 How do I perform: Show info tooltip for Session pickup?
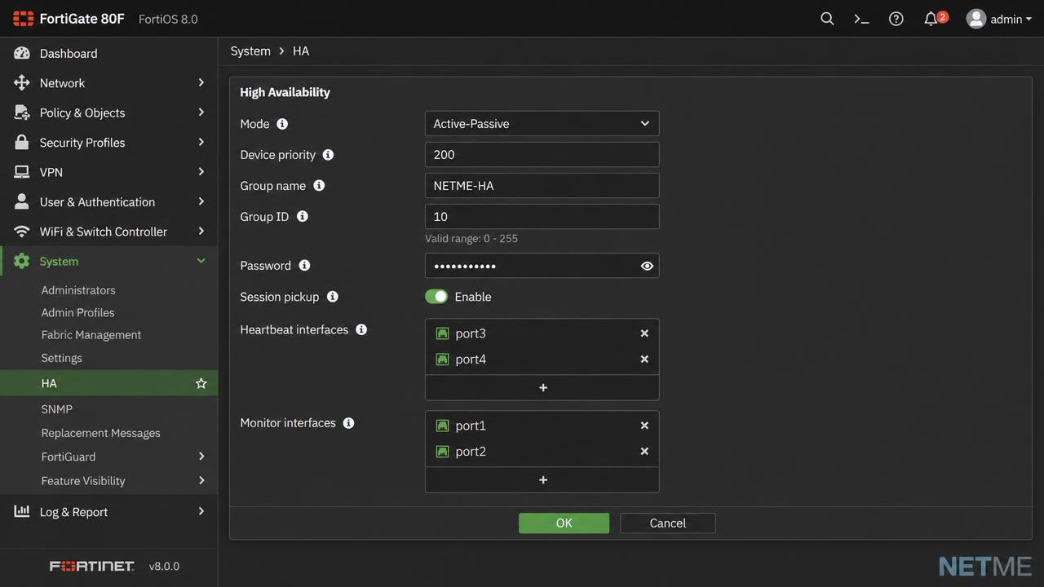332,297
